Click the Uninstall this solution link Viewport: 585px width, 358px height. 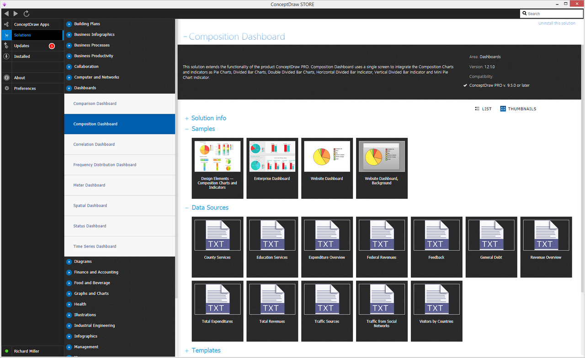point(557,23)
